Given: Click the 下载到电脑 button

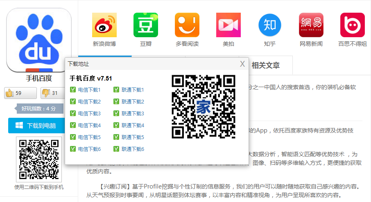Looking at the screenshot, I should pyautogui.click(x=37, y=126).
